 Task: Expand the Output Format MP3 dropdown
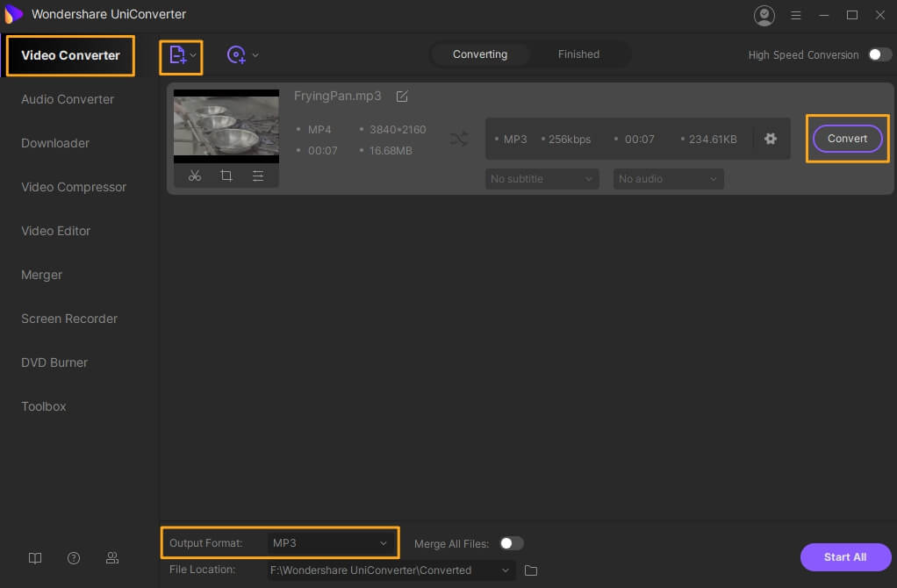tap(329, 543)
